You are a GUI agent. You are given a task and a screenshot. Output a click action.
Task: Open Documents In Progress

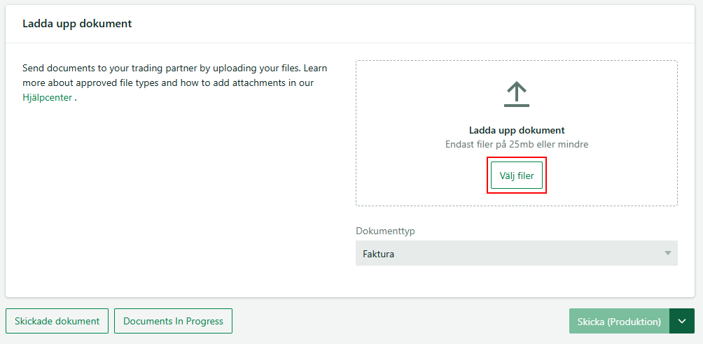pos(173,321)
